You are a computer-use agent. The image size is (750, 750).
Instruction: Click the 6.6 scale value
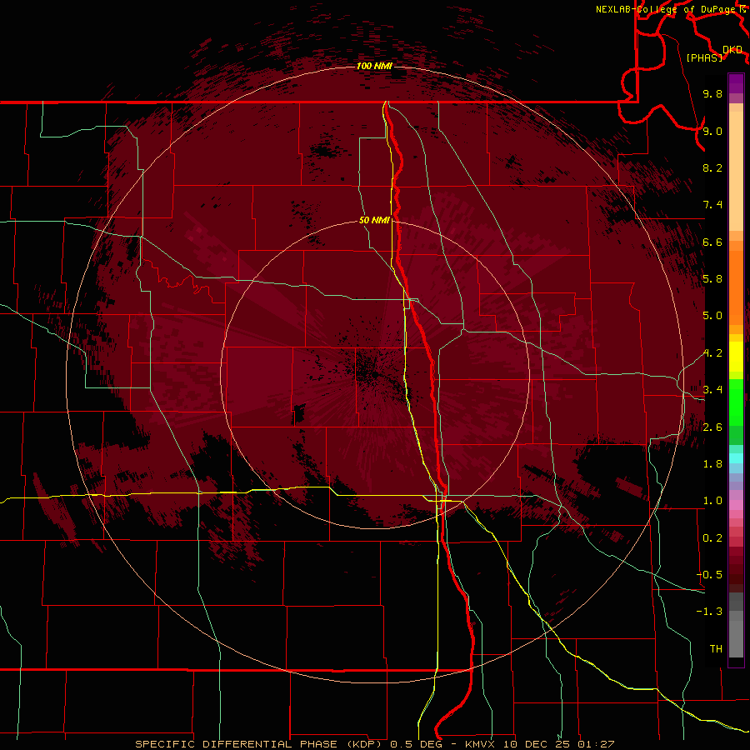(712, 242)
